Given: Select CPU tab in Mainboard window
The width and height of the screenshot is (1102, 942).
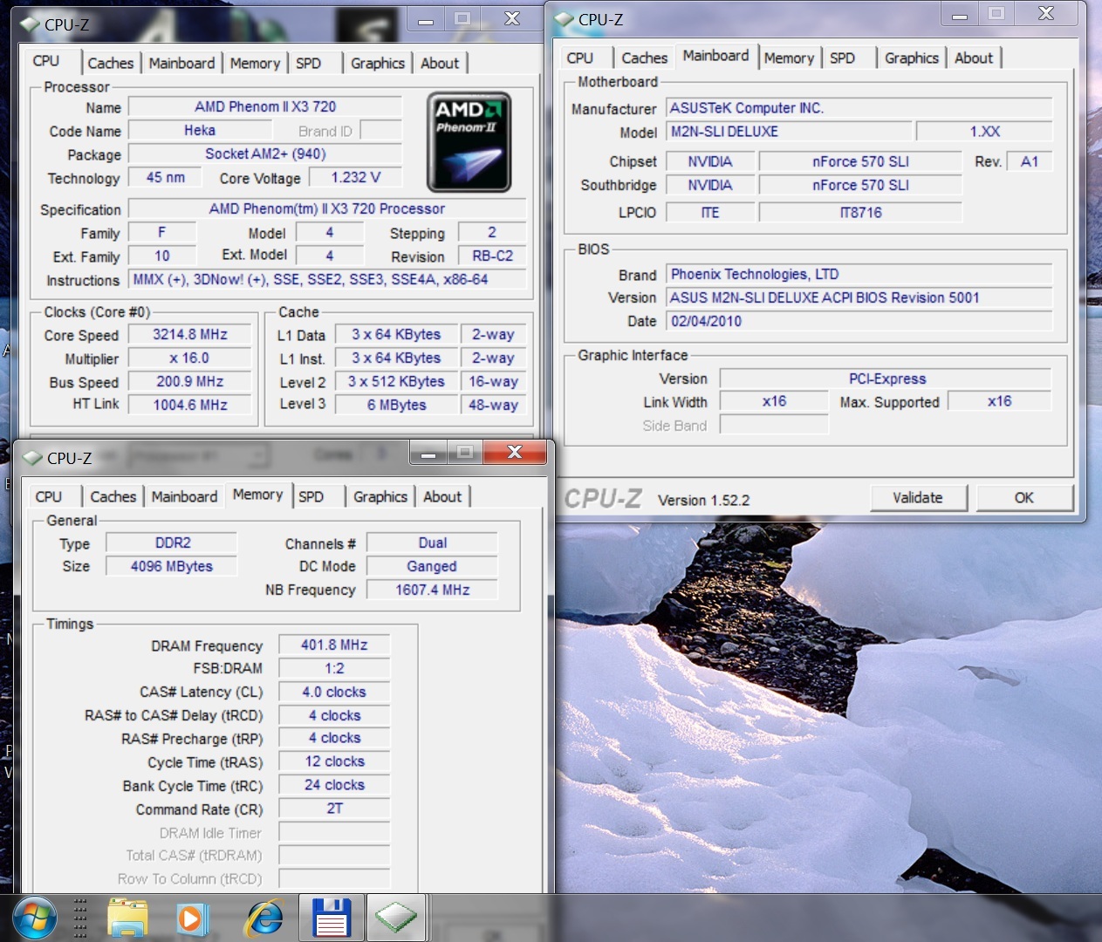Looking at the screenshot, I should click(x=580, y=58).
